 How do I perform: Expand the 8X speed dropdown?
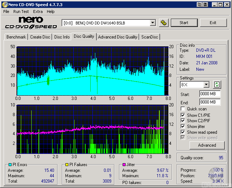(206, 85)
